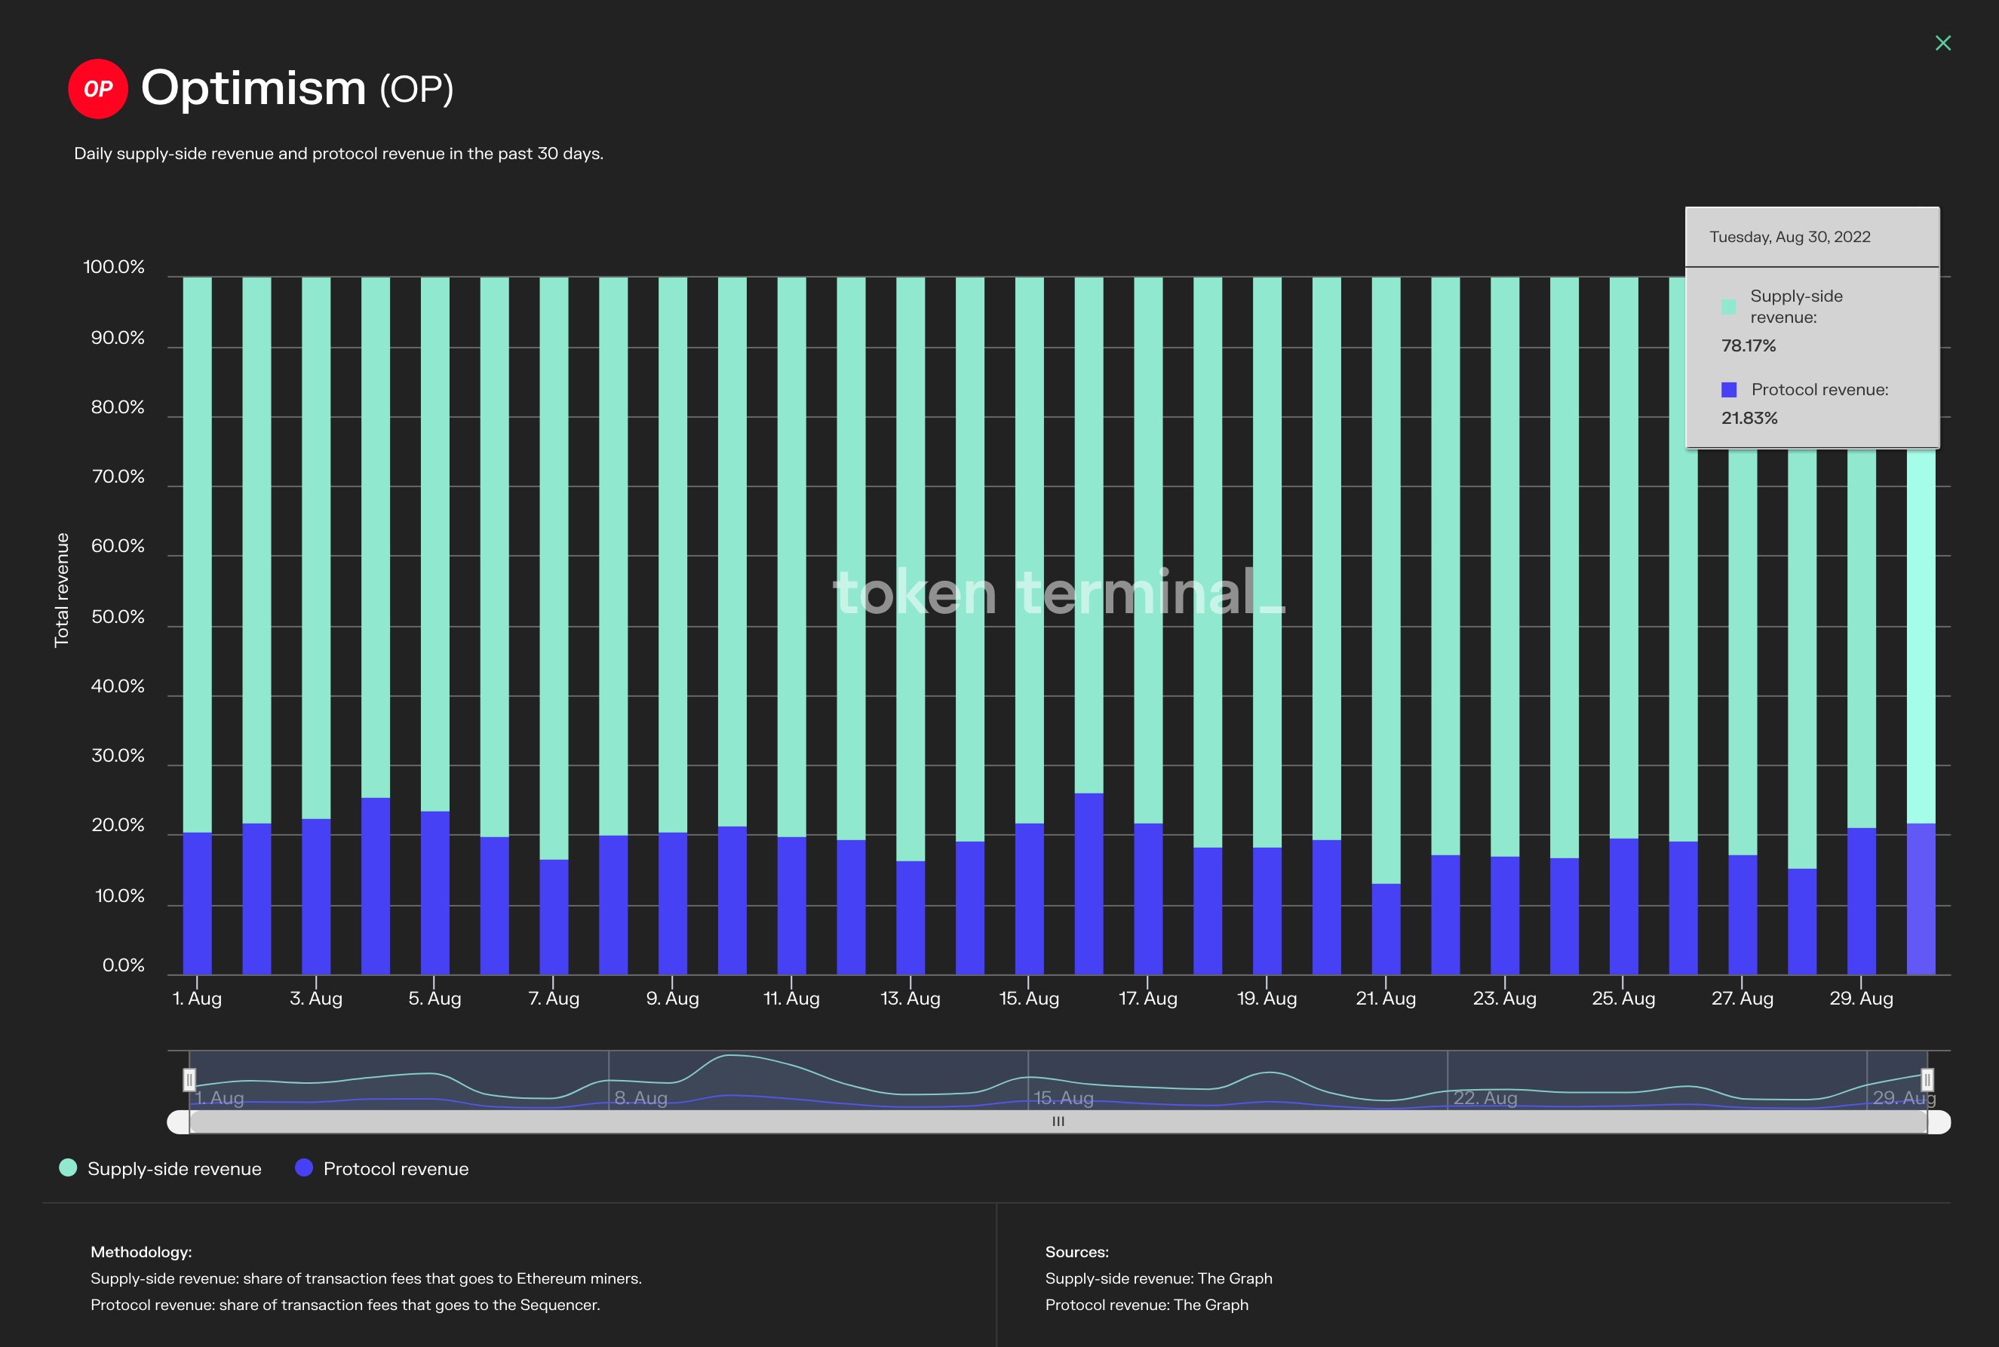
Task: Click the red OP logo icon
Action: [x=98, y=88]
